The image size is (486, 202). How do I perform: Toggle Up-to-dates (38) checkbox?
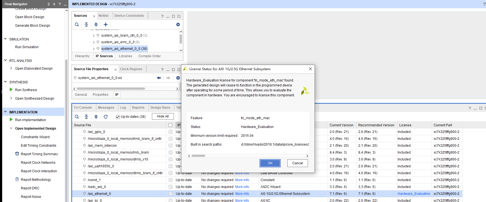coord(118,117)
